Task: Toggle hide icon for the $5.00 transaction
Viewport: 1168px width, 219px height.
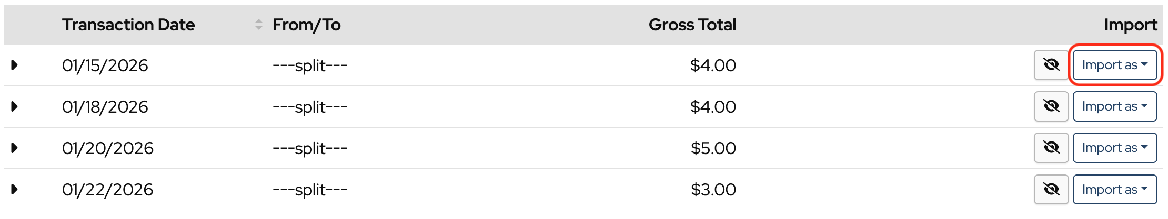Action: point(1051,148)
